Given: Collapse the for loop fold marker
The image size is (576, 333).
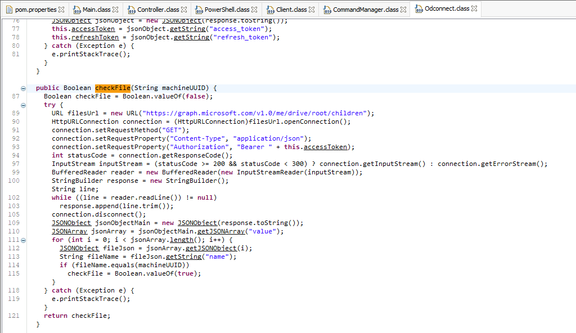Looking at the screenshot, I should pyautogui.click(x=23, y=240).
